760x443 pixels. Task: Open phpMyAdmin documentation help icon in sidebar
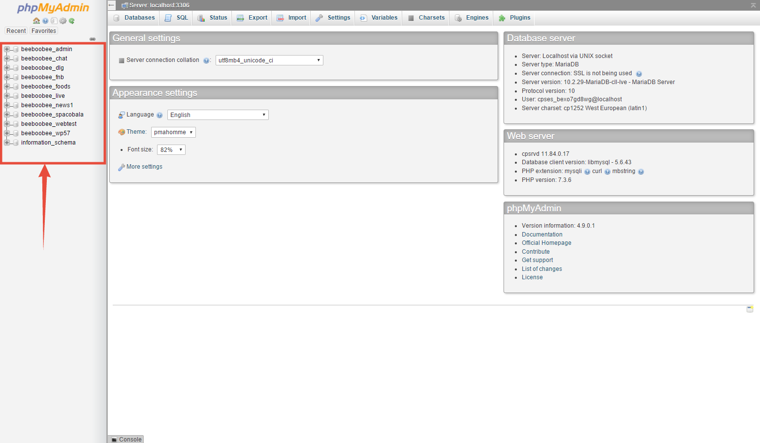click(x=45, y=21)
